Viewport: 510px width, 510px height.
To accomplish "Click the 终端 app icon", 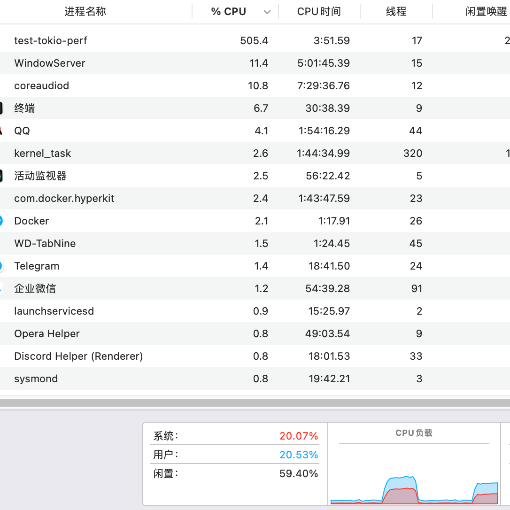I will point(1,108).
